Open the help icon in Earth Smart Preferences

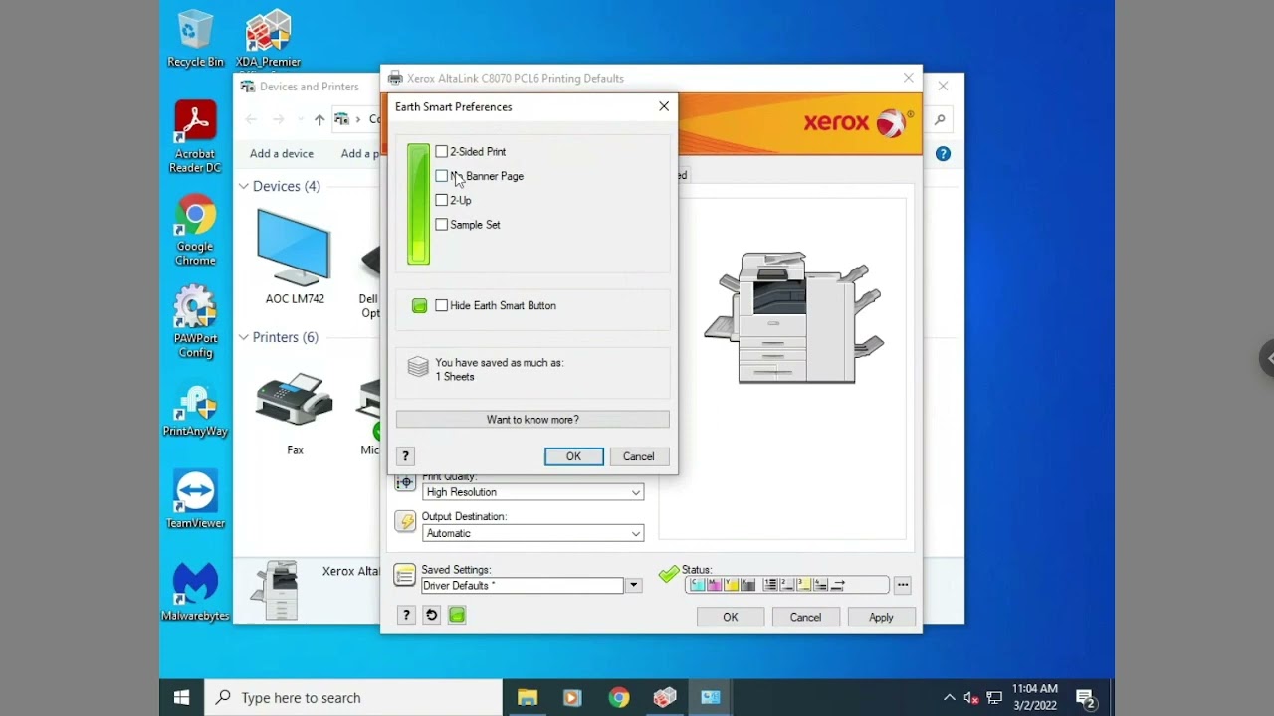coord(405,456)
